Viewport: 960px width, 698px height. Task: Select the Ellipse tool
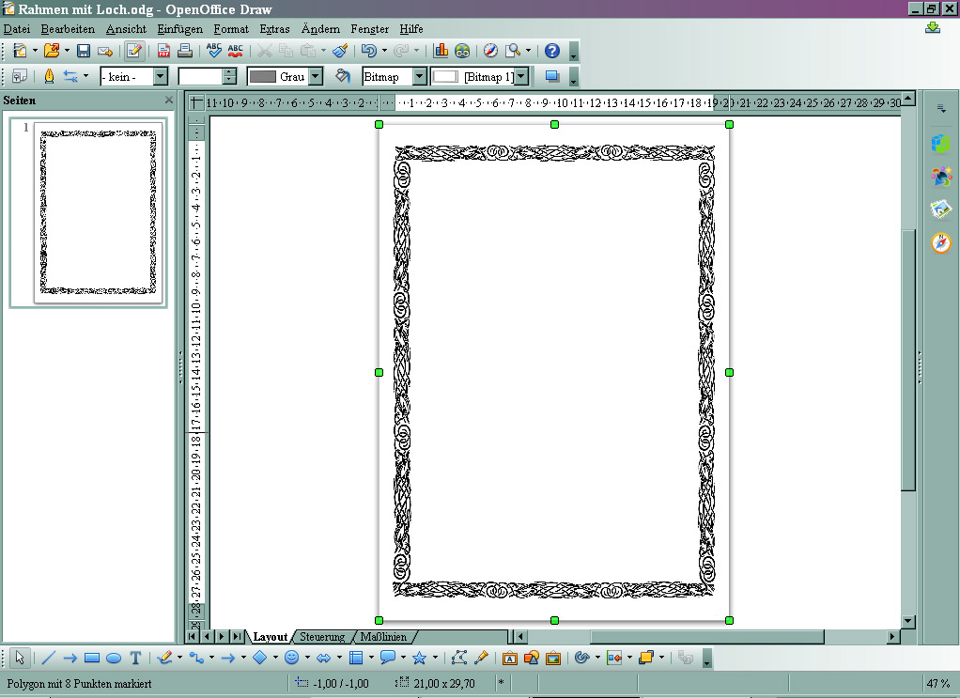pos(114,658)
